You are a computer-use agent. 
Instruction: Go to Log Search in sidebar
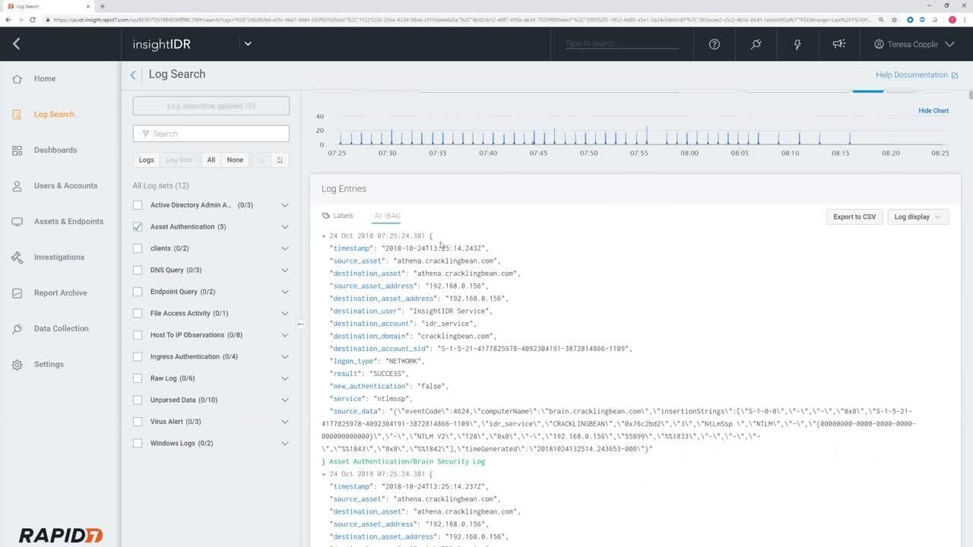54,115
